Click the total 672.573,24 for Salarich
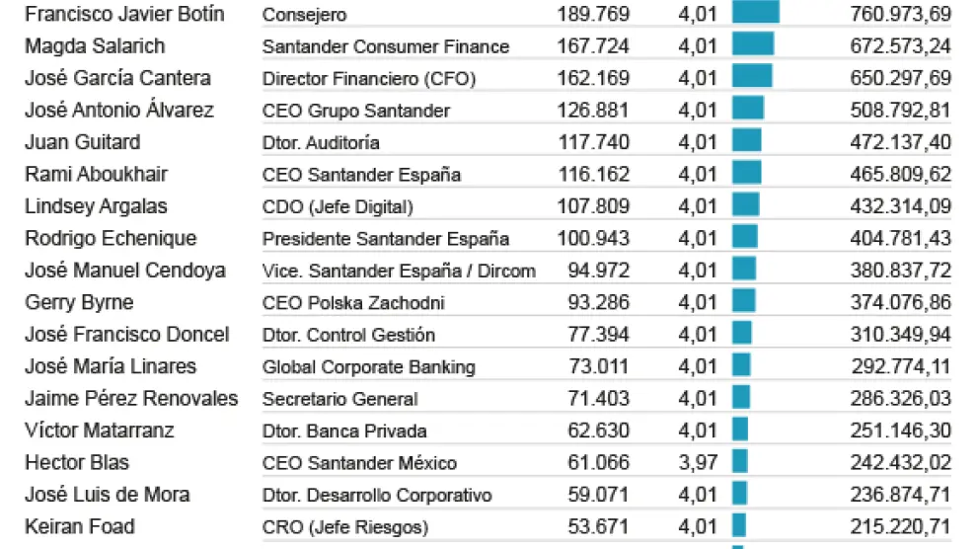977x549 pixels. (x=900, y=46)
